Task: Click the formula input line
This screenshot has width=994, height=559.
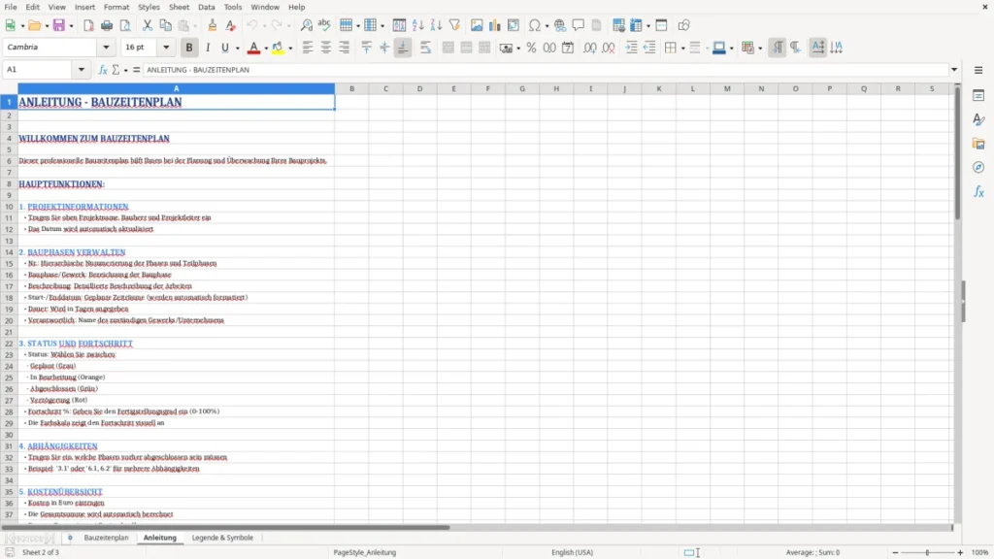Action: click(x=546, y=70)
